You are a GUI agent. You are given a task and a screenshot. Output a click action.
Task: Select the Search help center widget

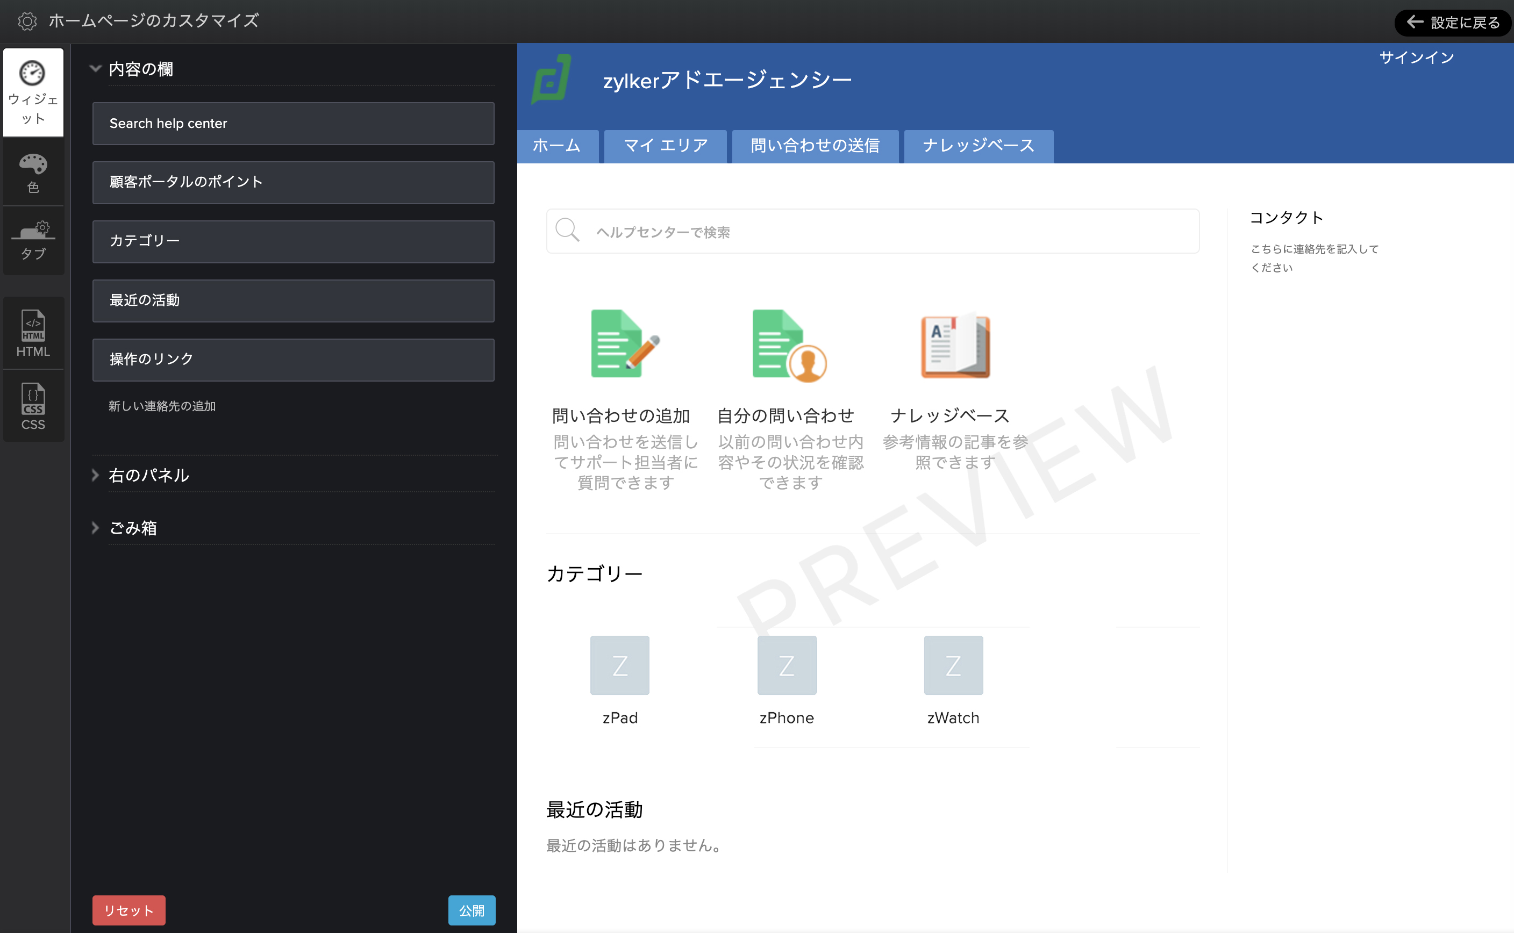[293, 124]
